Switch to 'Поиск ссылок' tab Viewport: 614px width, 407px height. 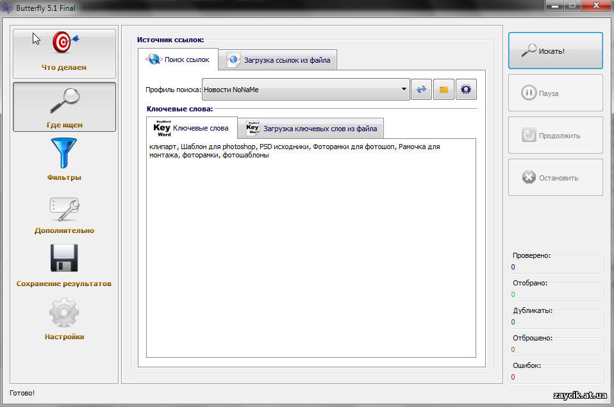(178, 60)
